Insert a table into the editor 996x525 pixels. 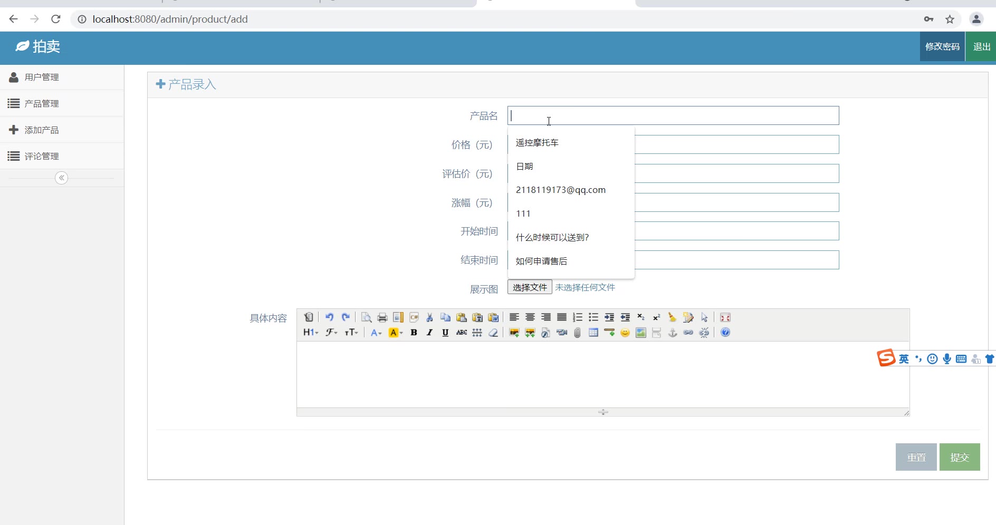coord(593,333)
